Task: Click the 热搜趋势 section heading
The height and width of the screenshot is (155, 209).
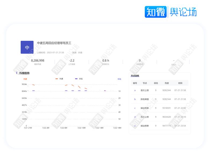Action: click(24, 73)
